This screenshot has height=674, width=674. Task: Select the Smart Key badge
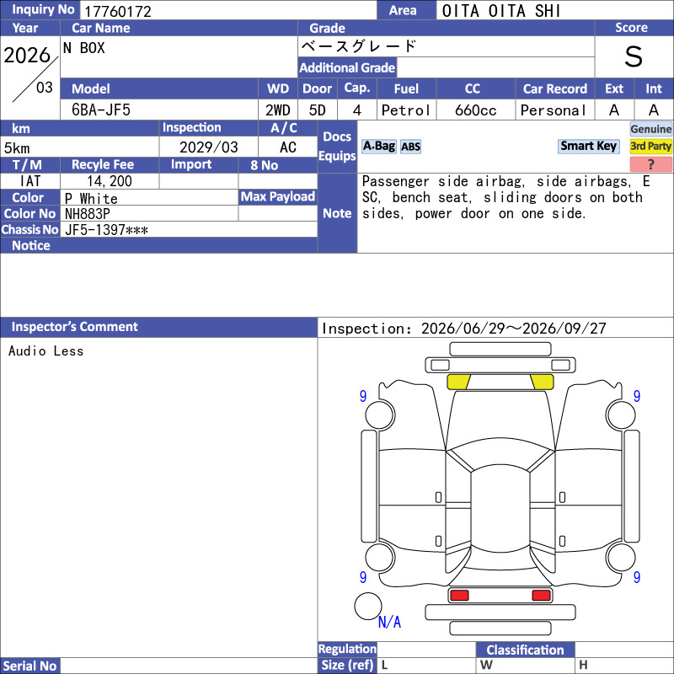pos(588,146)
